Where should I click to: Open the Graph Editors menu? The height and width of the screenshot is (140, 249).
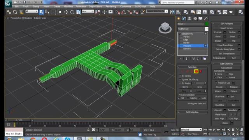(95, 7)
